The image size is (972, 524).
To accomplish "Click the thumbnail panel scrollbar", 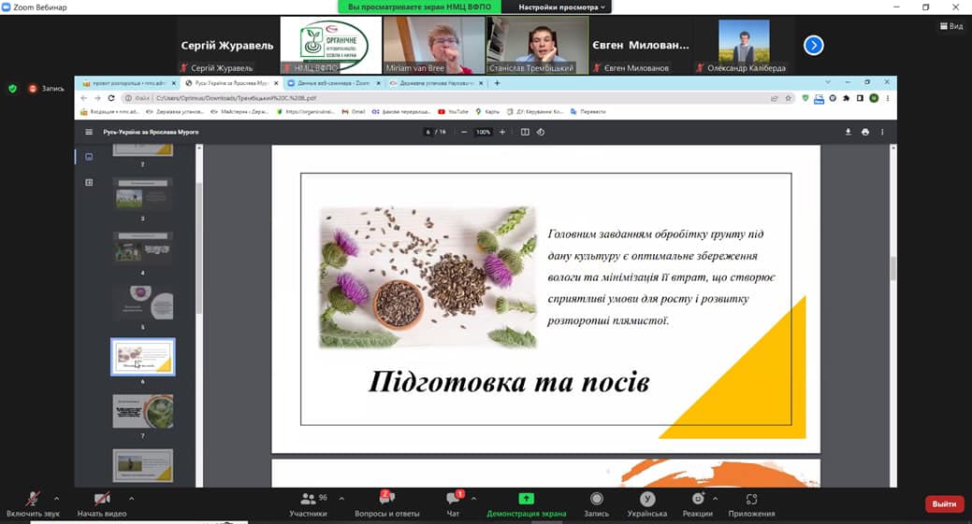I will [x=199, y=248].
